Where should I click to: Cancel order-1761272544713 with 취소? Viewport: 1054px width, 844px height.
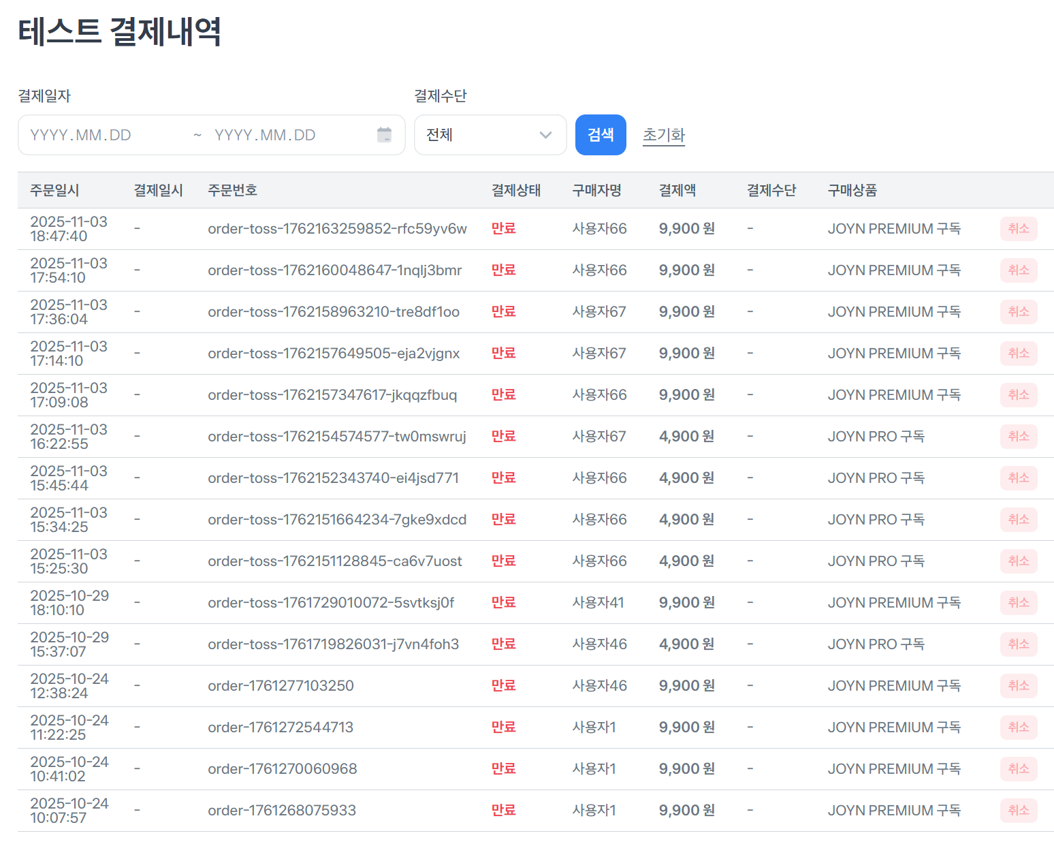click(x=1019, y=728)
